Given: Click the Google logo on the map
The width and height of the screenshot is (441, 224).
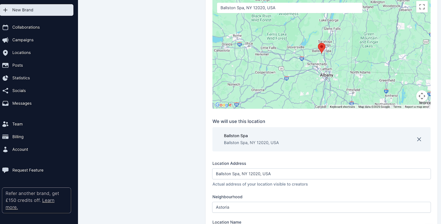Looking at the screenshot, I should pyautogui.click(x=224, y=105).
